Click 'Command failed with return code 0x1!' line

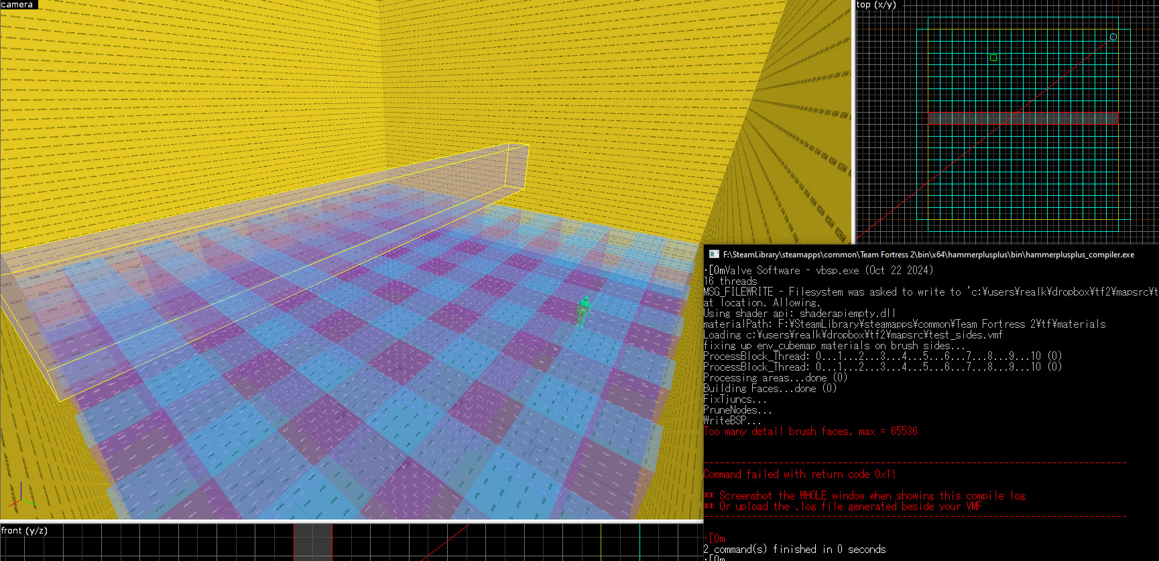point(799,475)
